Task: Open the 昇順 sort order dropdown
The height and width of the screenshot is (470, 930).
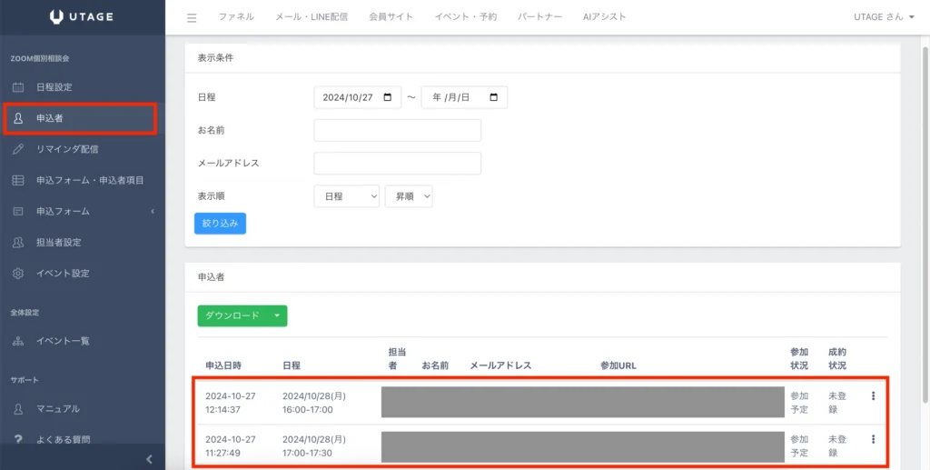Action: (409, 196)
